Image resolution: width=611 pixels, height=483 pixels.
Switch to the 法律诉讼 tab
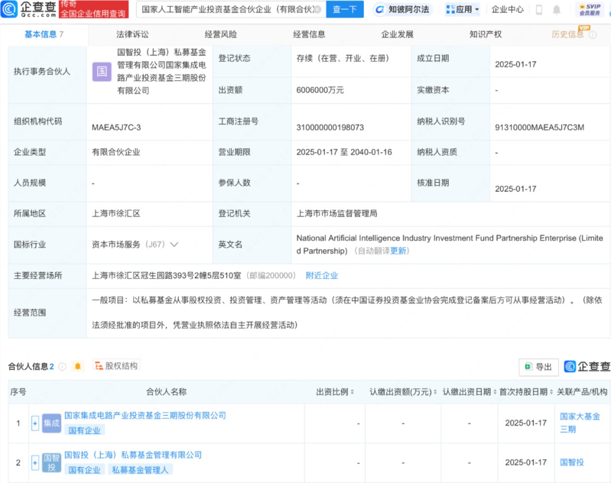click(132, 34)
